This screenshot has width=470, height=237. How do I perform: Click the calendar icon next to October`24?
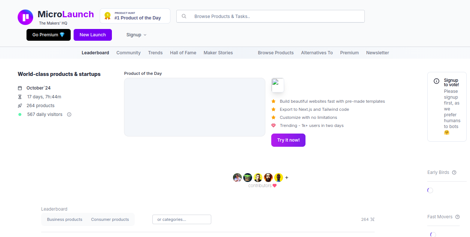pos(20,88)
